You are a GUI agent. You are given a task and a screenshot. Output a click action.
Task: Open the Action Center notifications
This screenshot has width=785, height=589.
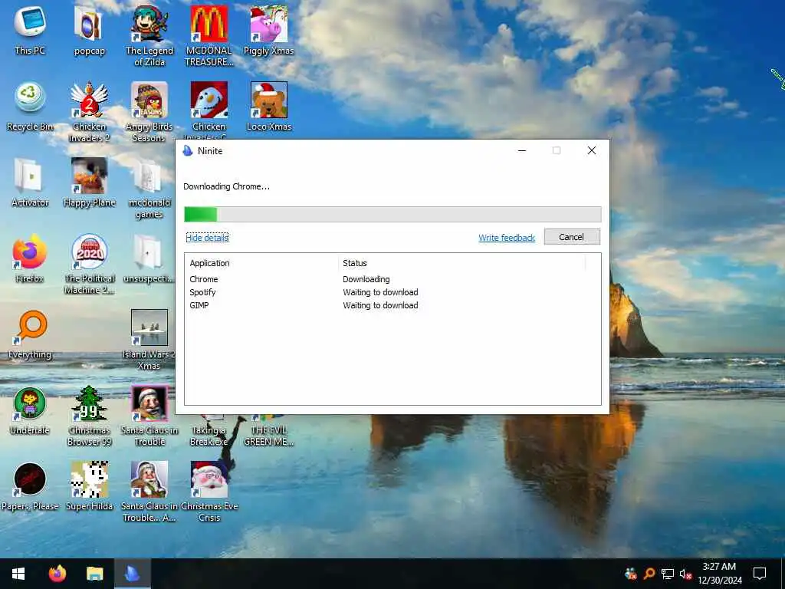pyautogui.click(x=760, y=574)
